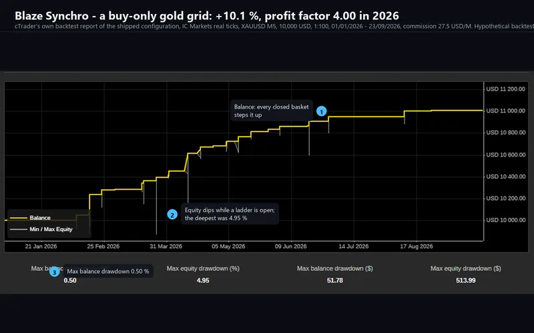Click the 05 May 2026 date label
This screenshot has width=534, height=333.
[x=228, y=246]
